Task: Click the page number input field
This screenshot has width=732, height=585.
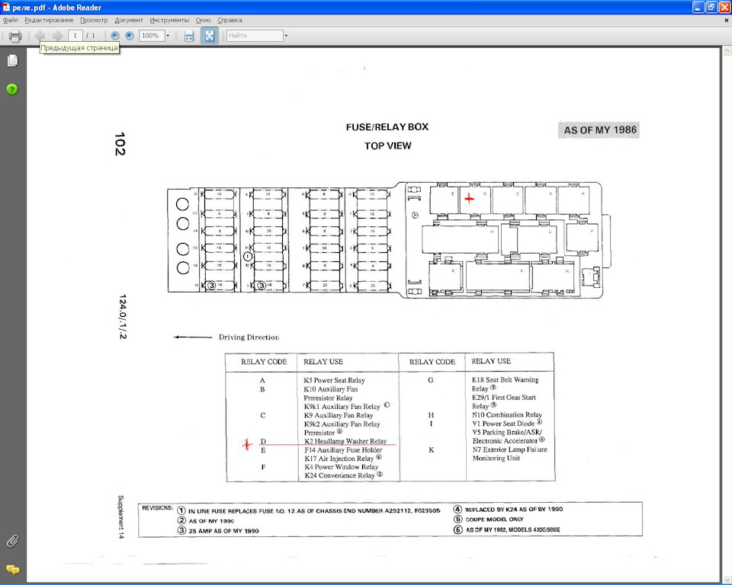Action: [x=75, y=36]
